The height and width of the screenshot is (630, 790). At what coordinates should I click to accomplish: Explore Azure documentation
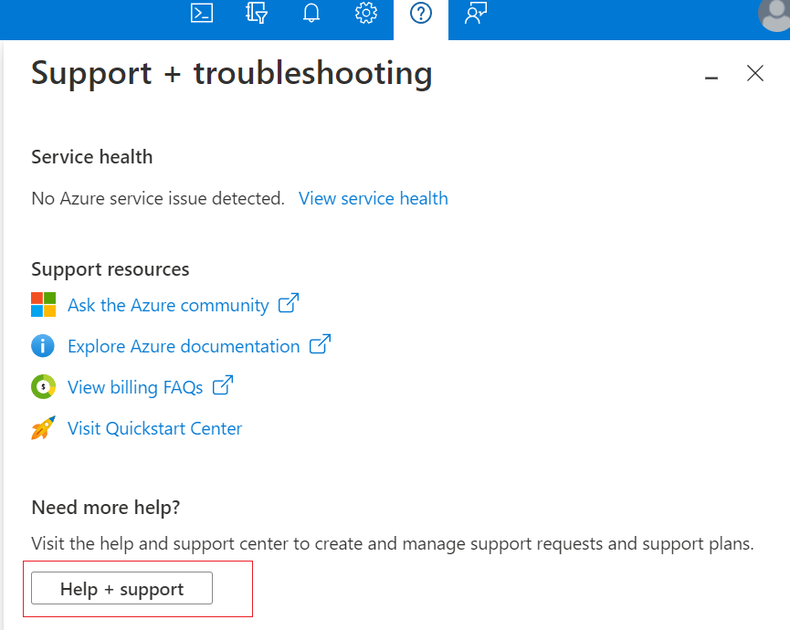183,345
